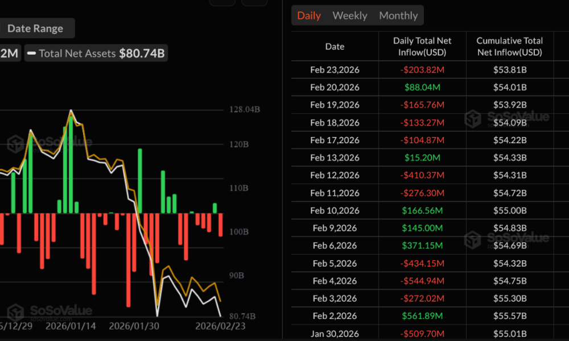Viewport: 569px width, 341px height.
Task: Click the left icon button above the chart
Action: [222, 2]
